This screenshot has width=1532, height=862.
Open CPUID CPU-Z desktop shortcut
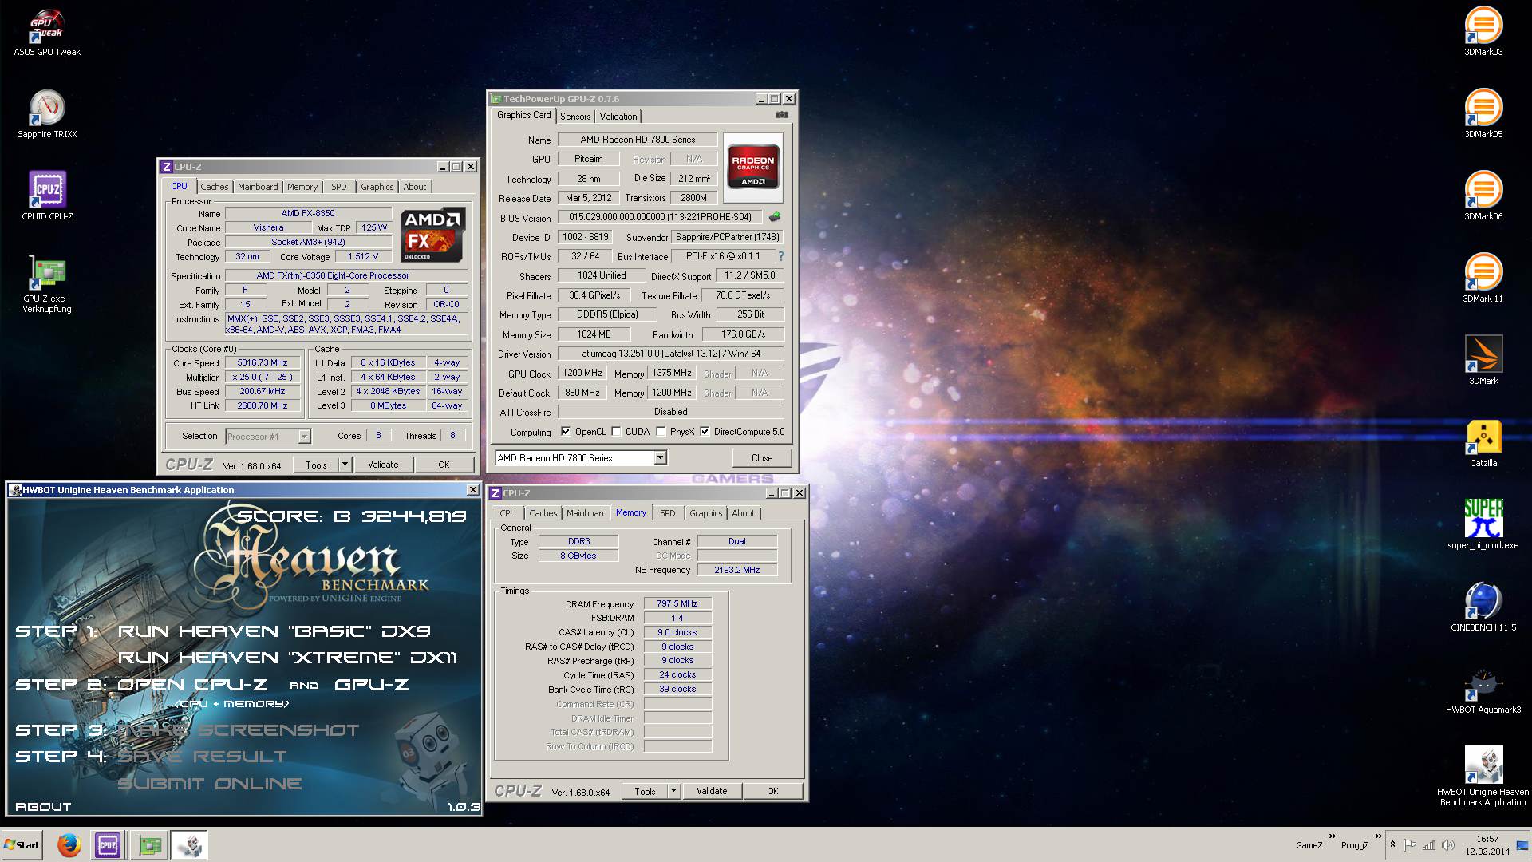(x=47, y=196)
